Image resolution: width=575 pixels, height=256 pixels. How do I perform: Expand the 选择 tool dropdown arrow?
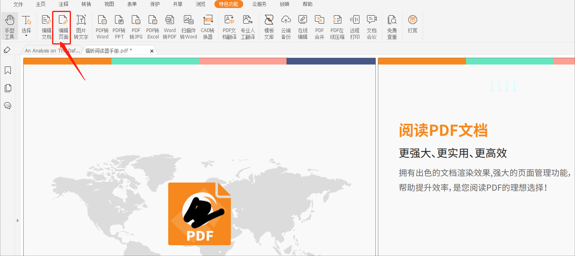point(26,35)
